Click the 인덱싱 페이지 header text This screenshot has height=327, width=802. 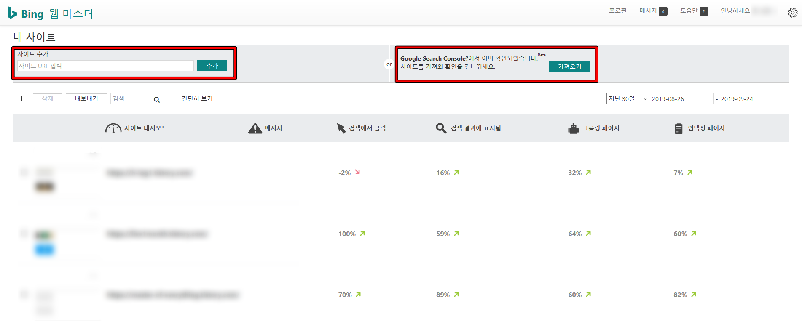point(706,128)
